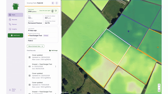Viewport: 168px width, 94px height.
Task: Click the Field 2 current location
Action: [x=30, y=41]
